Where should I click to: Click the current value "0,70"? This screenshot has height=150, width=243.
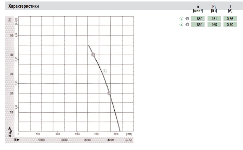230,25
